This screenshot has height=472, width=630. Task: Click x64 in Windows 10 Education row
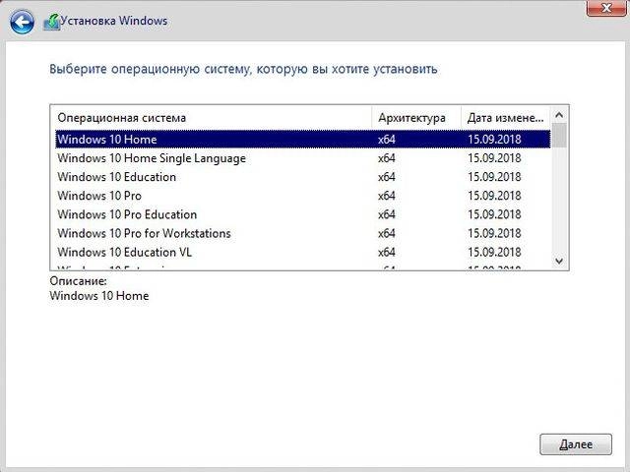click(x=387, y=177)
